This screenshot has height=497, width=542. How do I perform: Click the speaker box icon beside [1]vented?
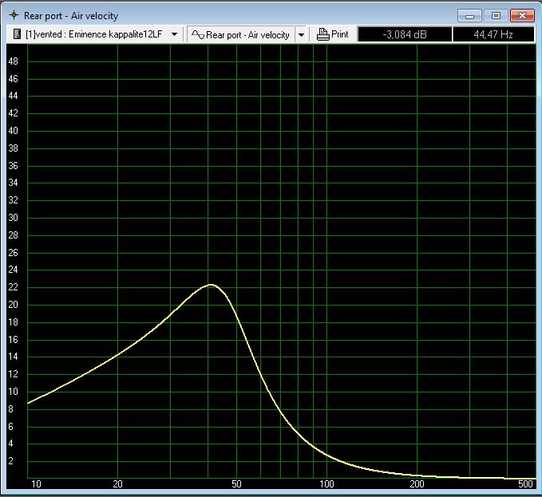coord(16,34)
